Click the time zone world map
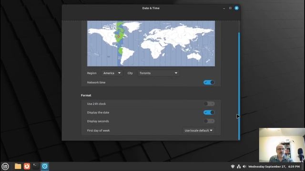The width and height of the screenshot is (305, 171). tap(151, 43)
